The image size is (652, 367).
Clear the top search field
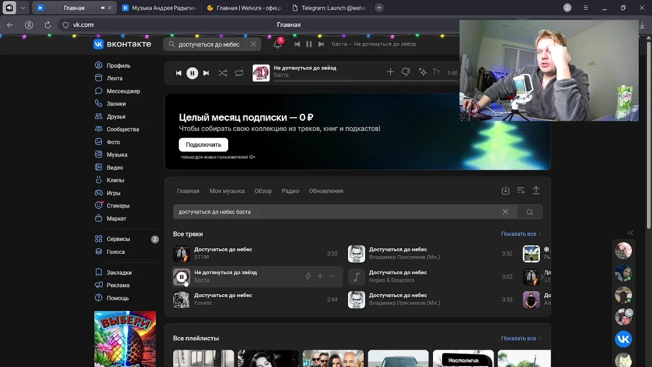253,44
